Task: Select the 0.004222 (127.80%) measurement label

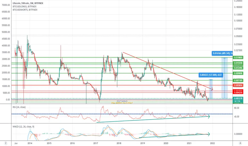Action: tap(211, 75)
